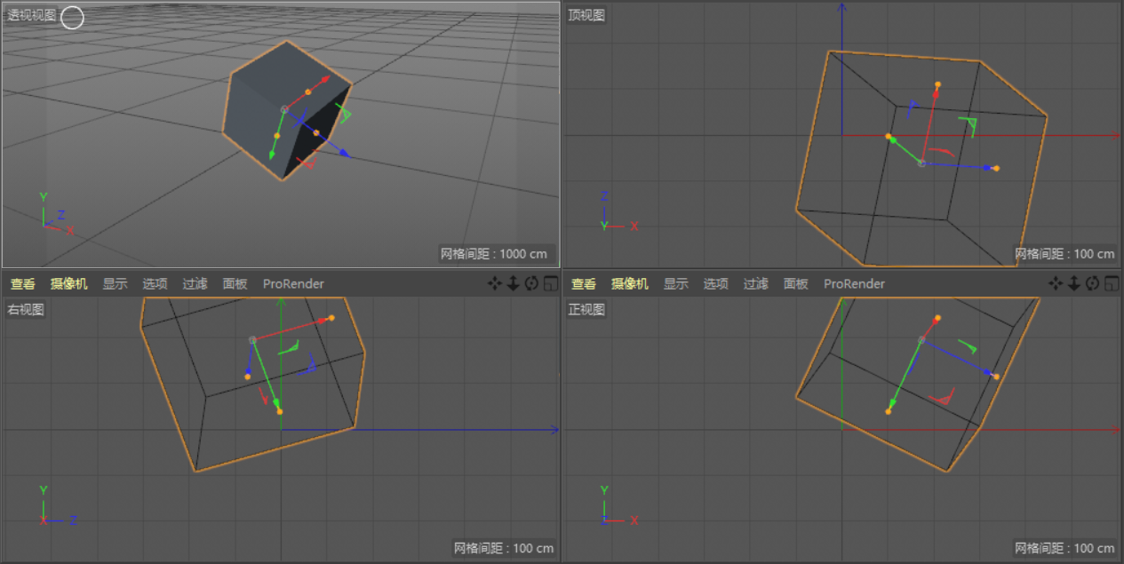Open the 摄像机 menu in Front view

628,283
